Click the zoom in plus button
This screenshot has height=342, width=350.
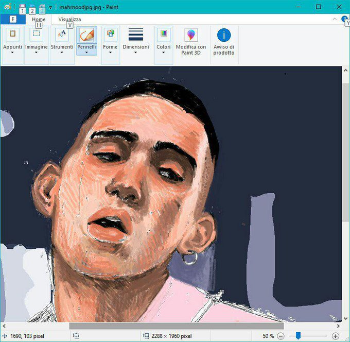[x=335, y=336]
